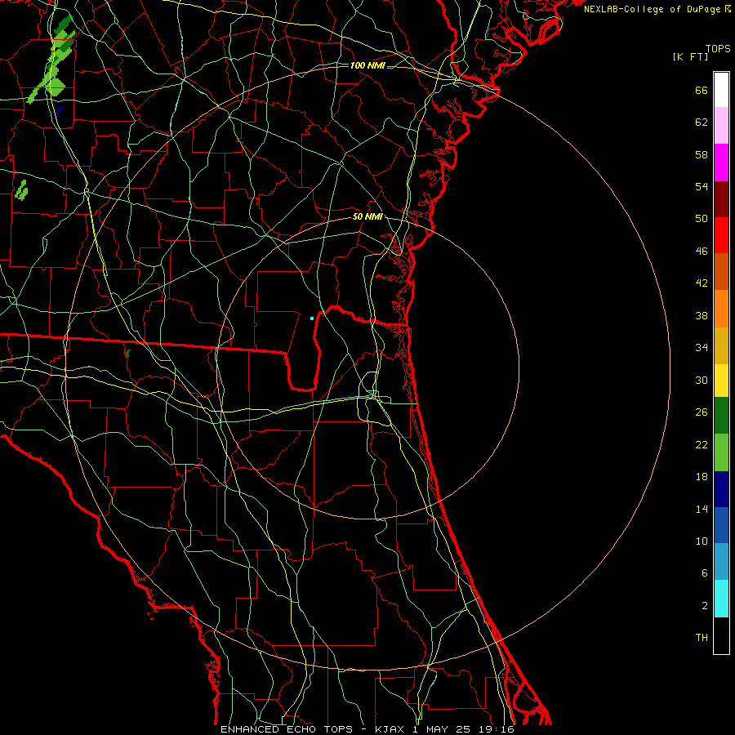Click the 'NEXLAB-College of DuPage' credit text
The height and width of the screenshot is (735, 735).
pyautogui.click(x=652, y=9)
